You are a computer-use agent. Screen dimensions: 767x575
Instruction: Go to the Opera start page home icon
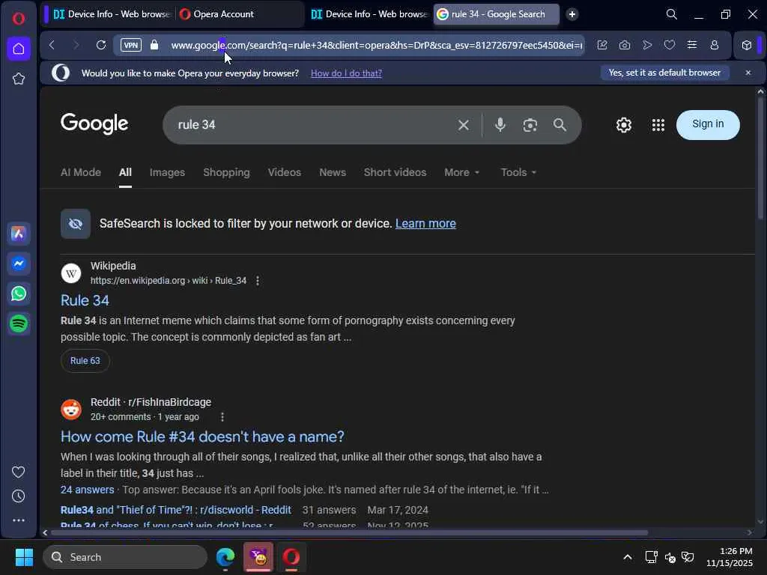coord(19,49)
